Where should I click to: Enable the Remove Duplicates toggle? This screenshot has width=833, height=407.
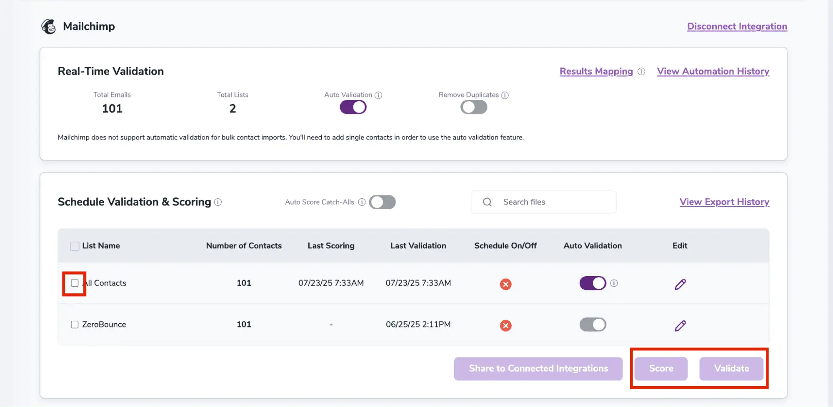473,107
